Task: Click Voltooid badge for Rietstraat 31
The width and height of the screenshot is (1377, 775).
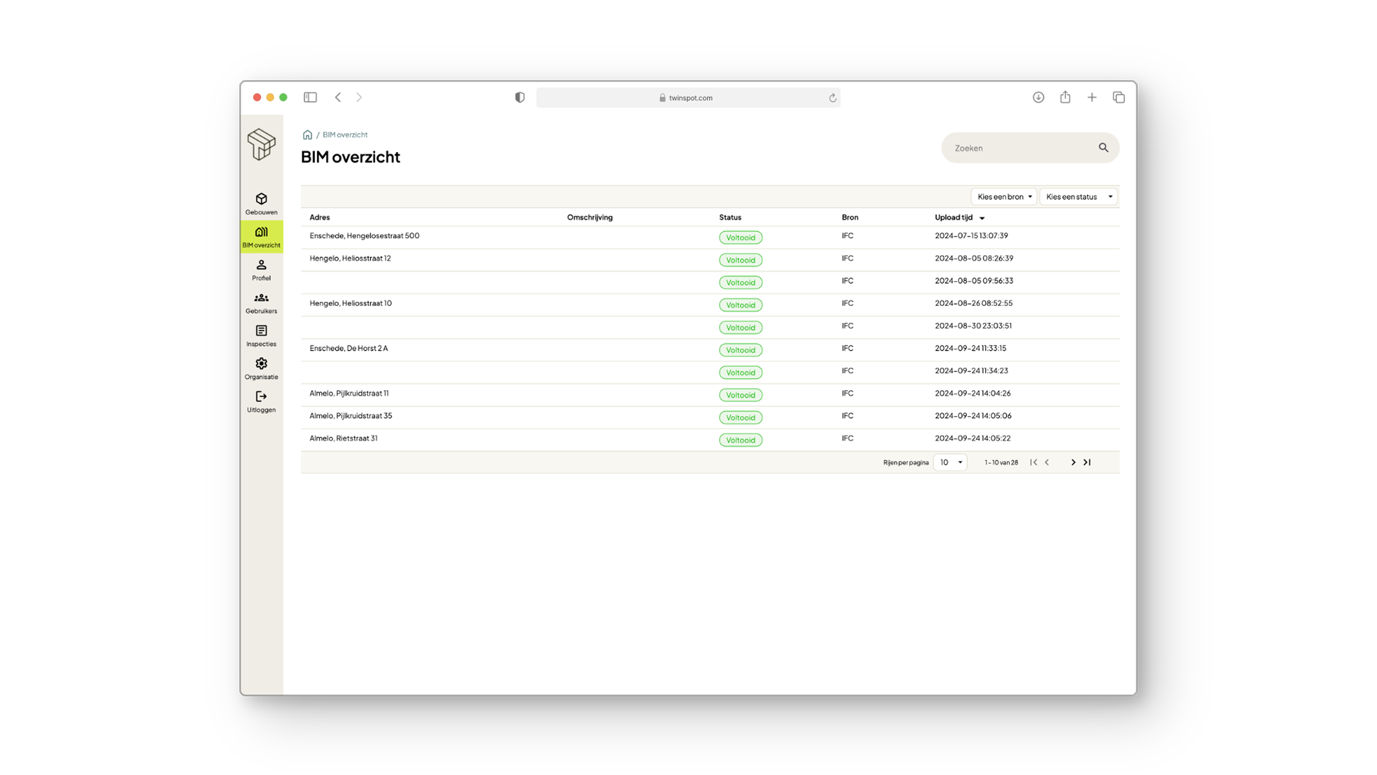Action: (x=740, y=440)
